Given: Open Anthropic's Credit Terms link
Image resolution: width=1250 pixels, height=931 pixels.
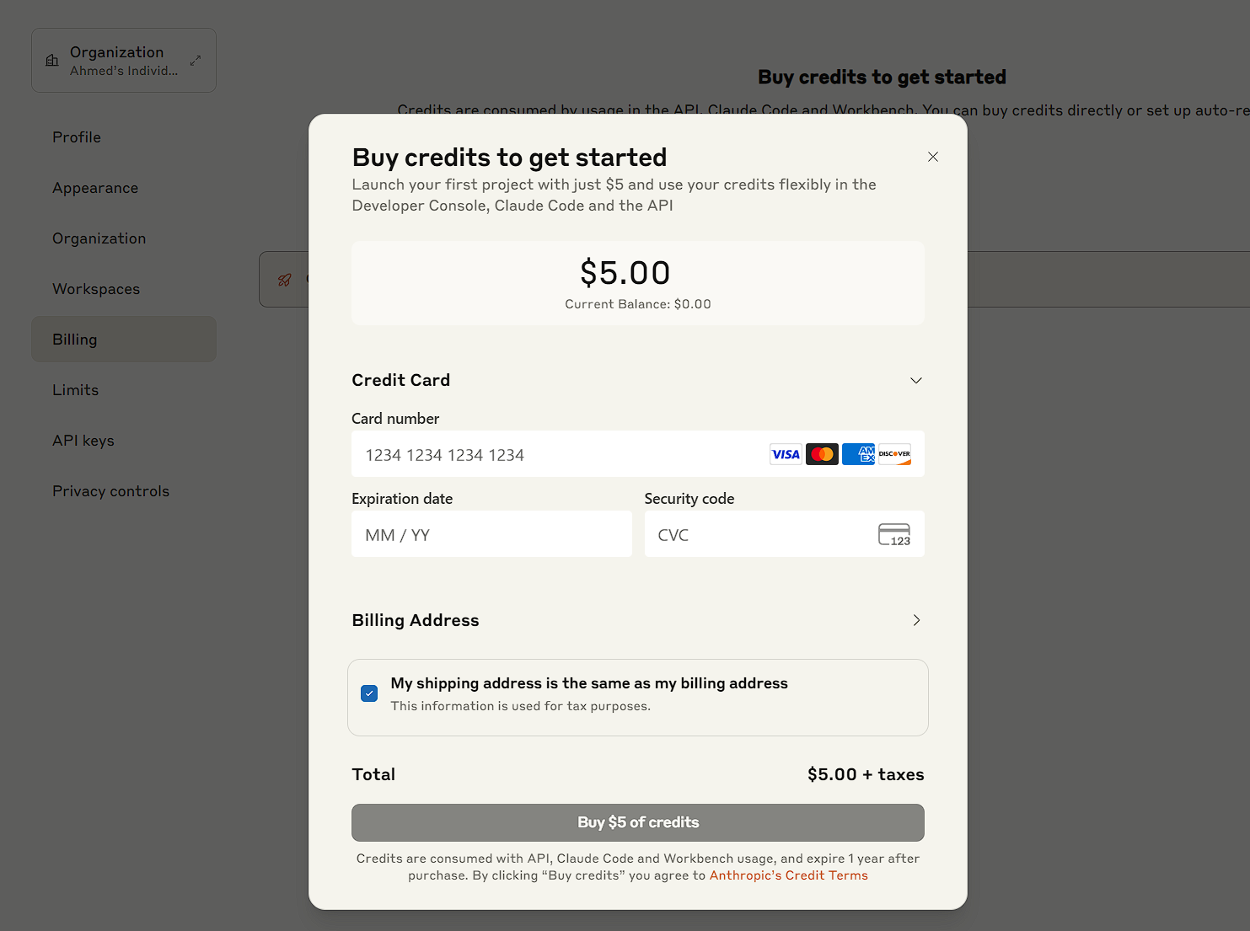Looking at the screenshot, I should point(788,876).
